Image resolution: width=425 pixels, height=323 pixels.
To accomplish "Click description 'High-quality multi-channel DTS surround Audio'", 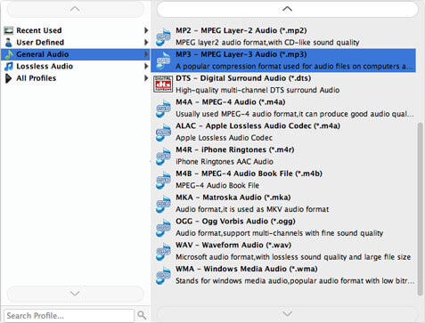I will point(257,90).
